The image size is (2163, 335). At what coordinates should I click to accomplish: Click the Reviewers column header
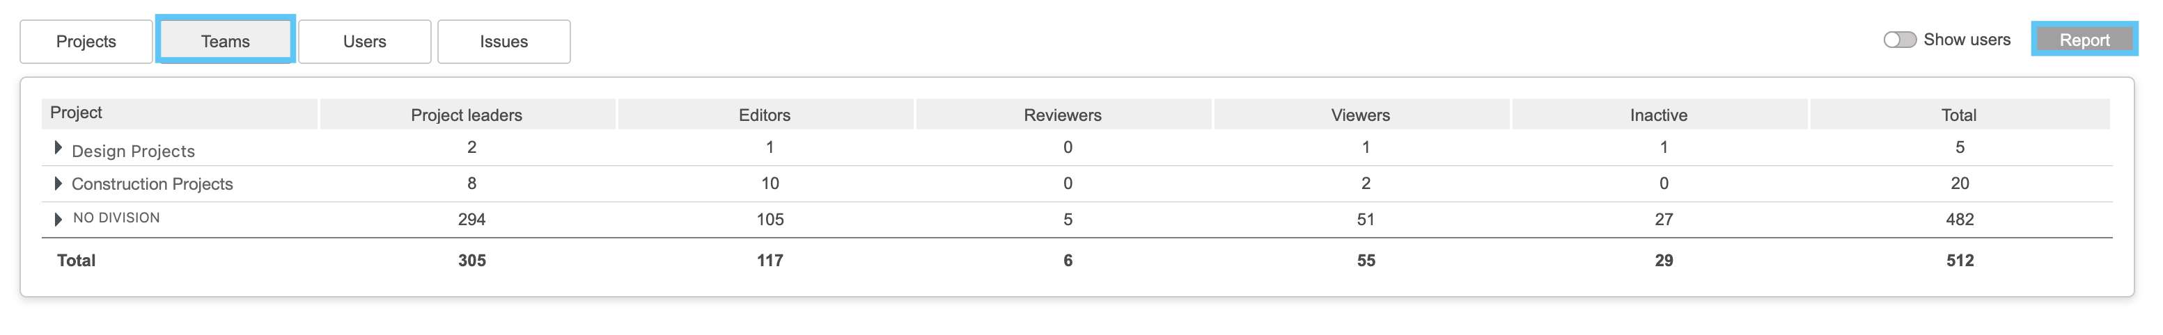1063,115
